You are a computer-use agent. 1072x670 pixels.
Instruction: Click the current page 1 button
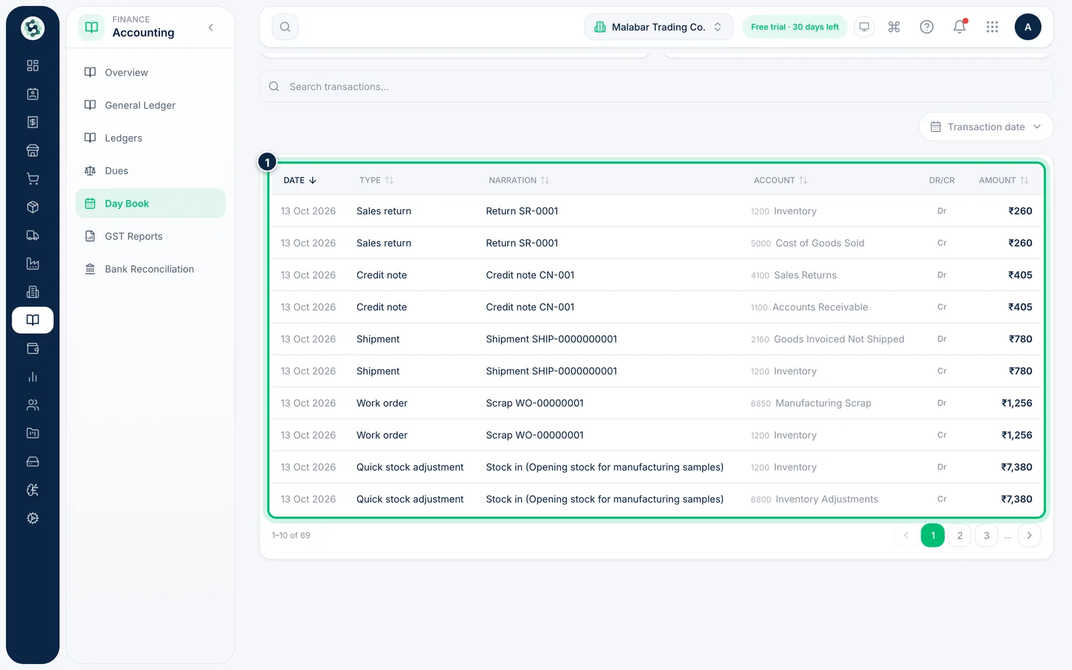(933, 535)
